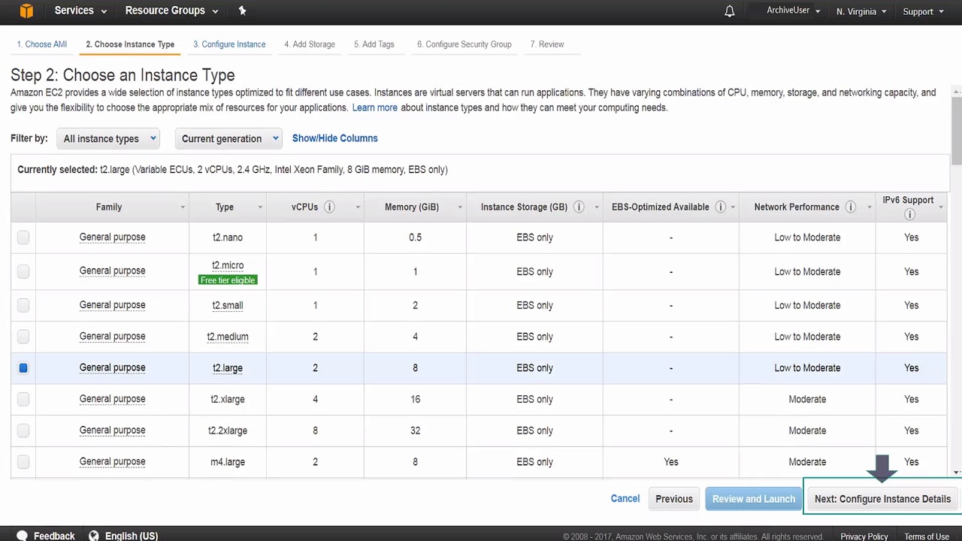Select the t2.micro instance checkbox
The height and width of the screenshot is (541, 962).
point(23,271)
